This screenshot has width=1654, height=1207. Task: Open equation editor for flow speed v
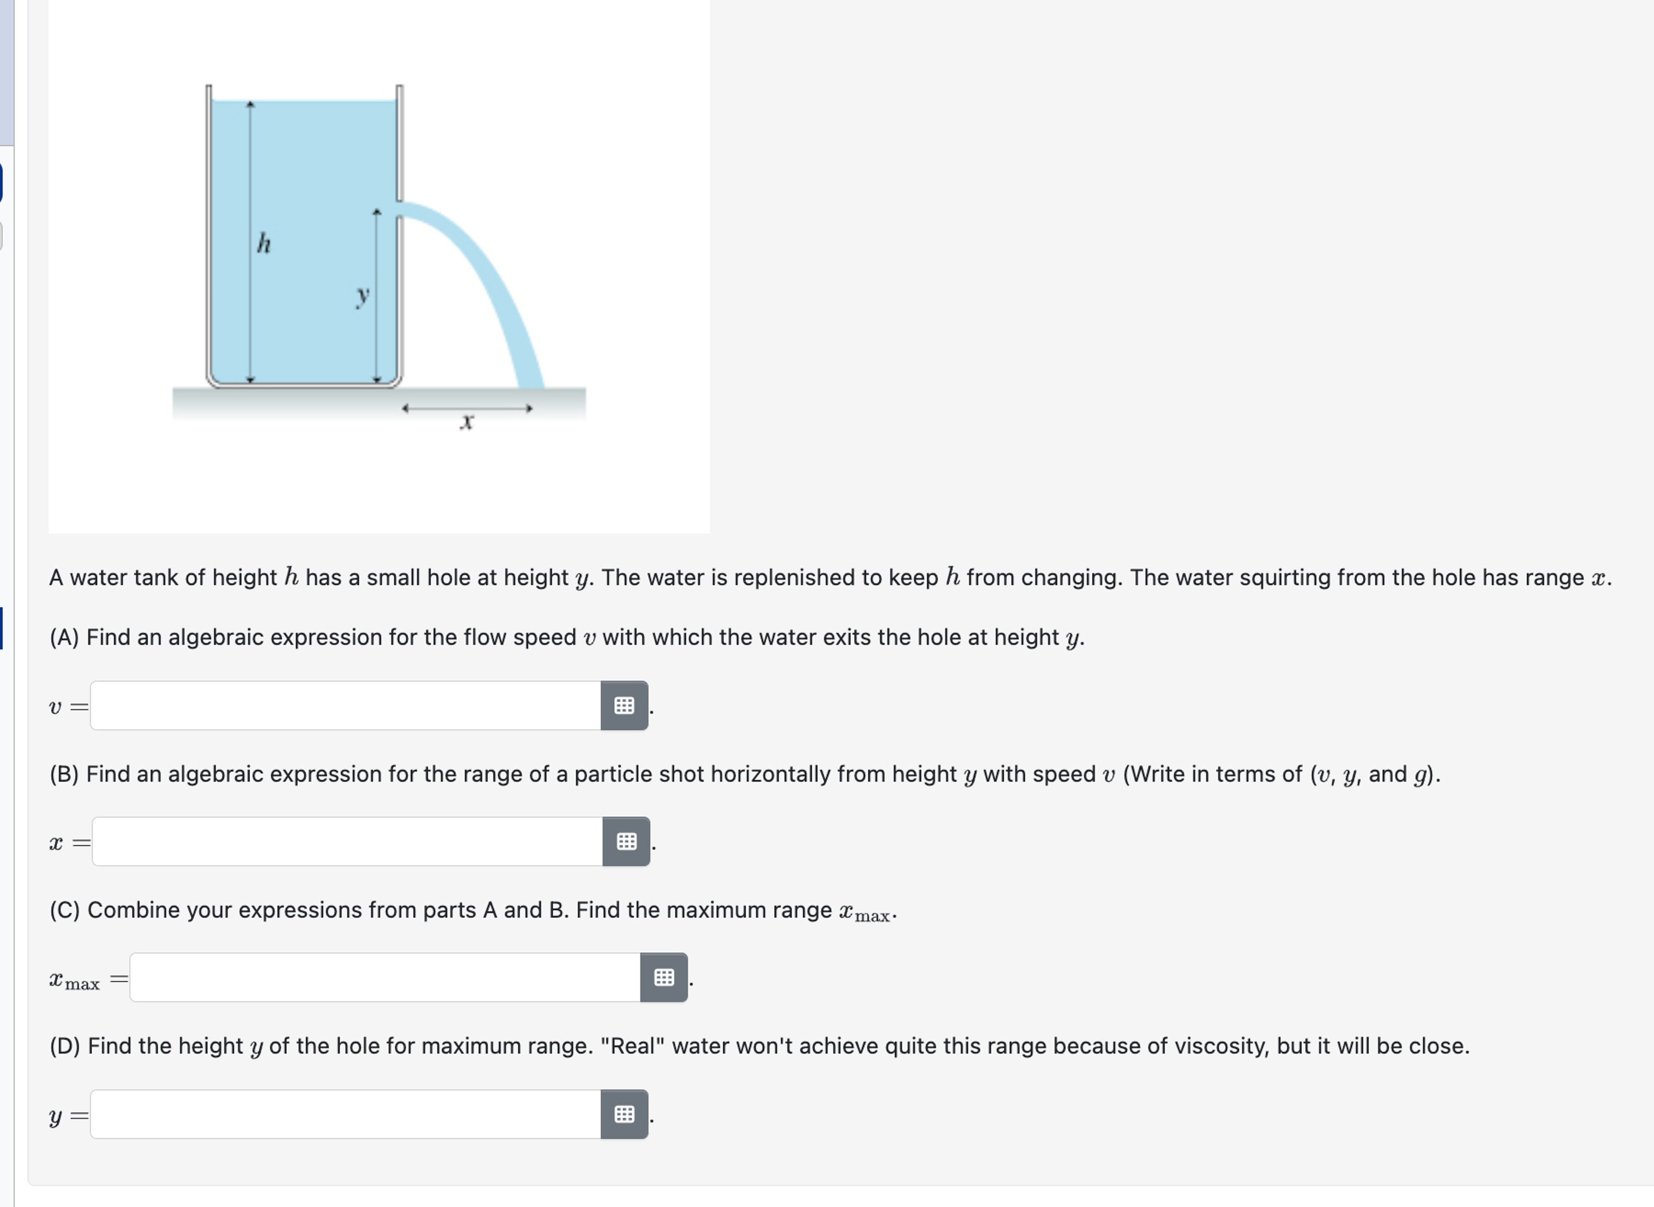[x=624, y=705]
